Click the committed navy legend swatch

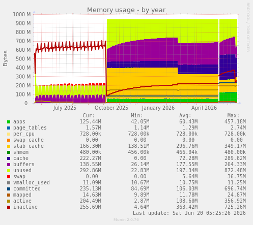(x=9, y=189)
